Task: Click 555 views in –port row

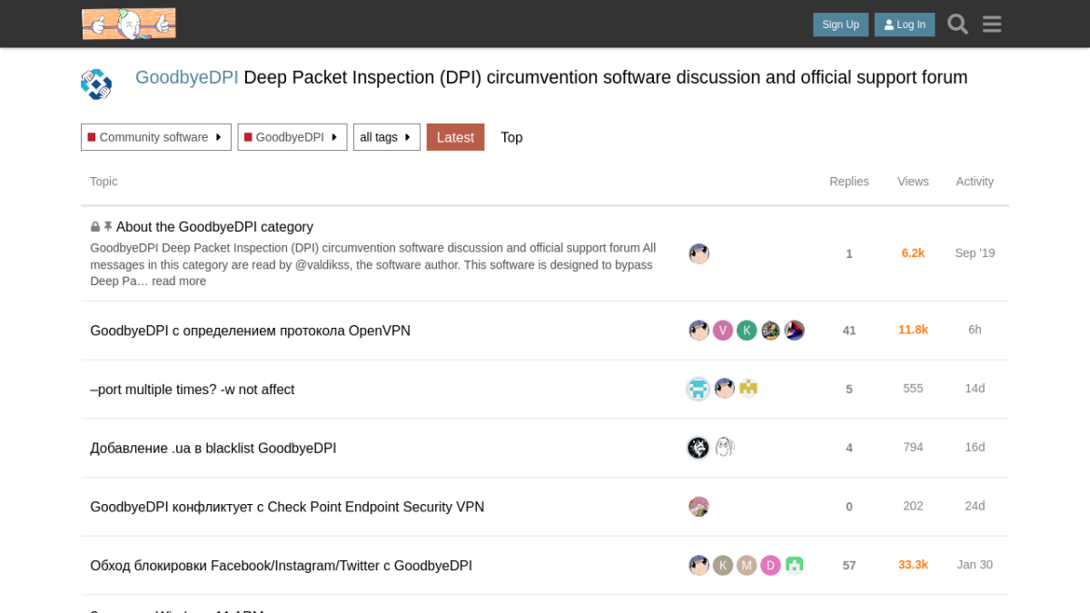Action: tap(913, 389)
